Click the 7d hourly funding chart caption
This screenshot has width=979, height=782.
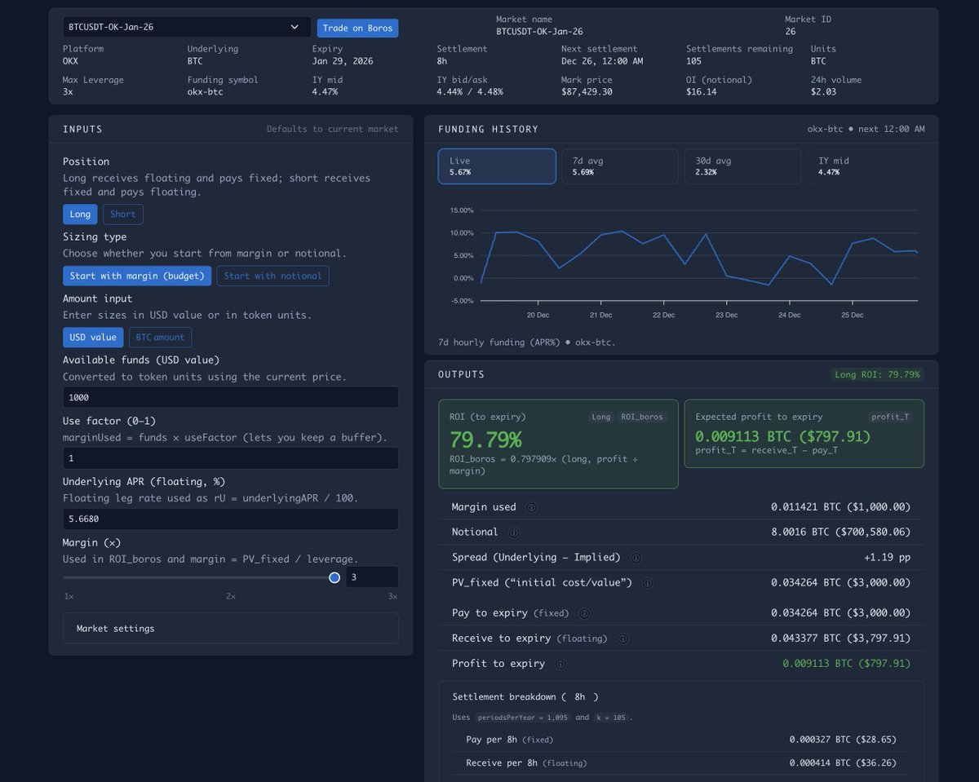pos(527,342)
